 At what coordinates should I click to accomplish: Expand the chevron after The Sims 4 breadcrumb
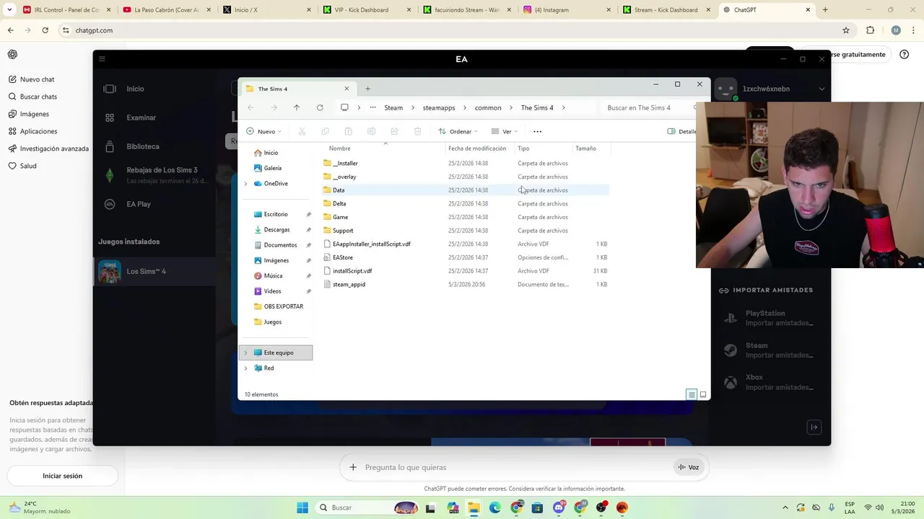click(x=563, y=107)
